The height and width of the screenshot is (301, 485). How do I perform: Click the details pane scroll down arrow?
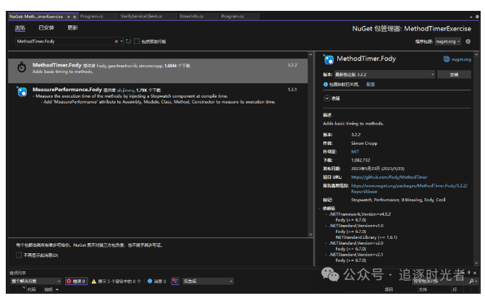coord(476,263)
